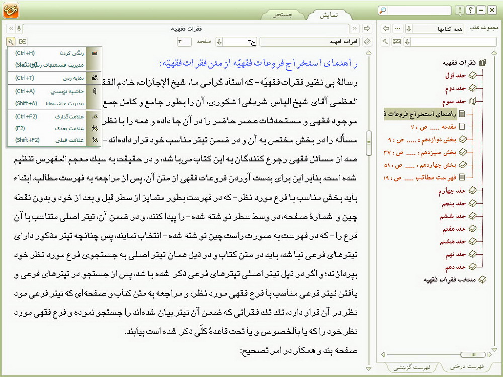Open the volume dropdown showing ج۳
Image resolution: width=503 pixels, height=377 pixels.
[219, 42]
